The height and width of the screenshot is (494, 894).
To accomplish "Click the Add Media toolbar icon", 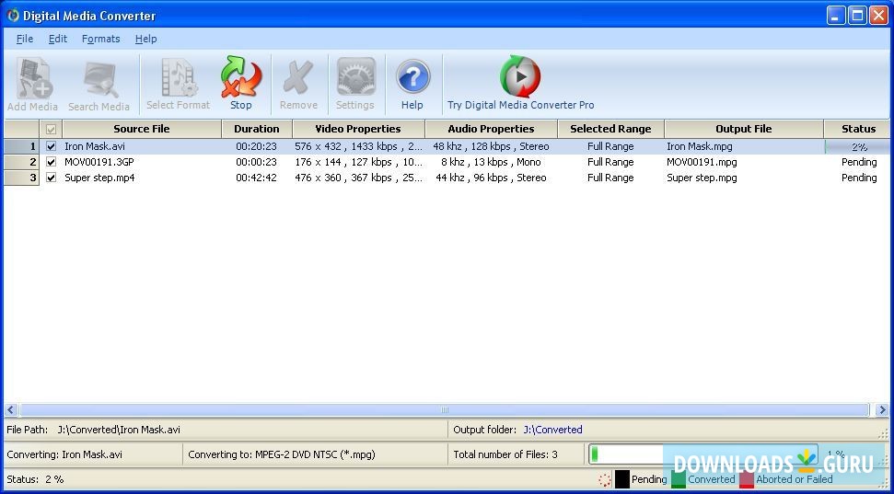I will (x=32, y=84).
